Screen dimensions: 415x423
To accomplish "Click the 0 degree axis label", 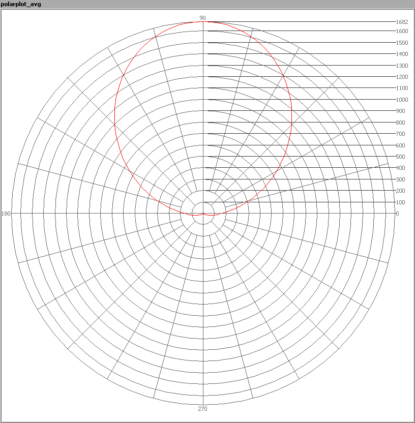I will pos(397,214).
